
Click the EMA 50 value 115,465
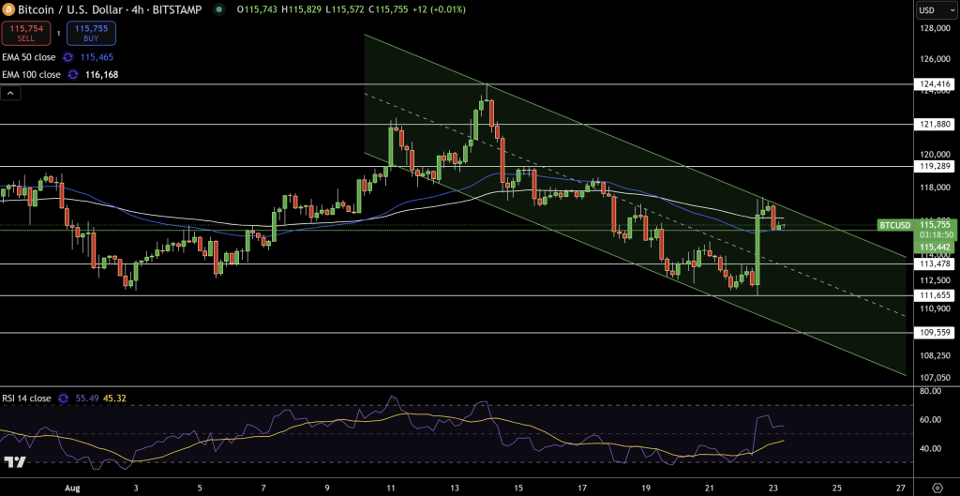97,57
